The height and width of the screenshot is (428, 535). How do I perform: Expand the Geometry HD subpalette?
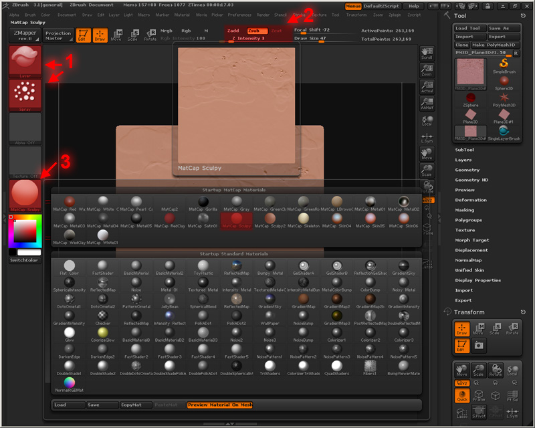(x=471, y=180)
